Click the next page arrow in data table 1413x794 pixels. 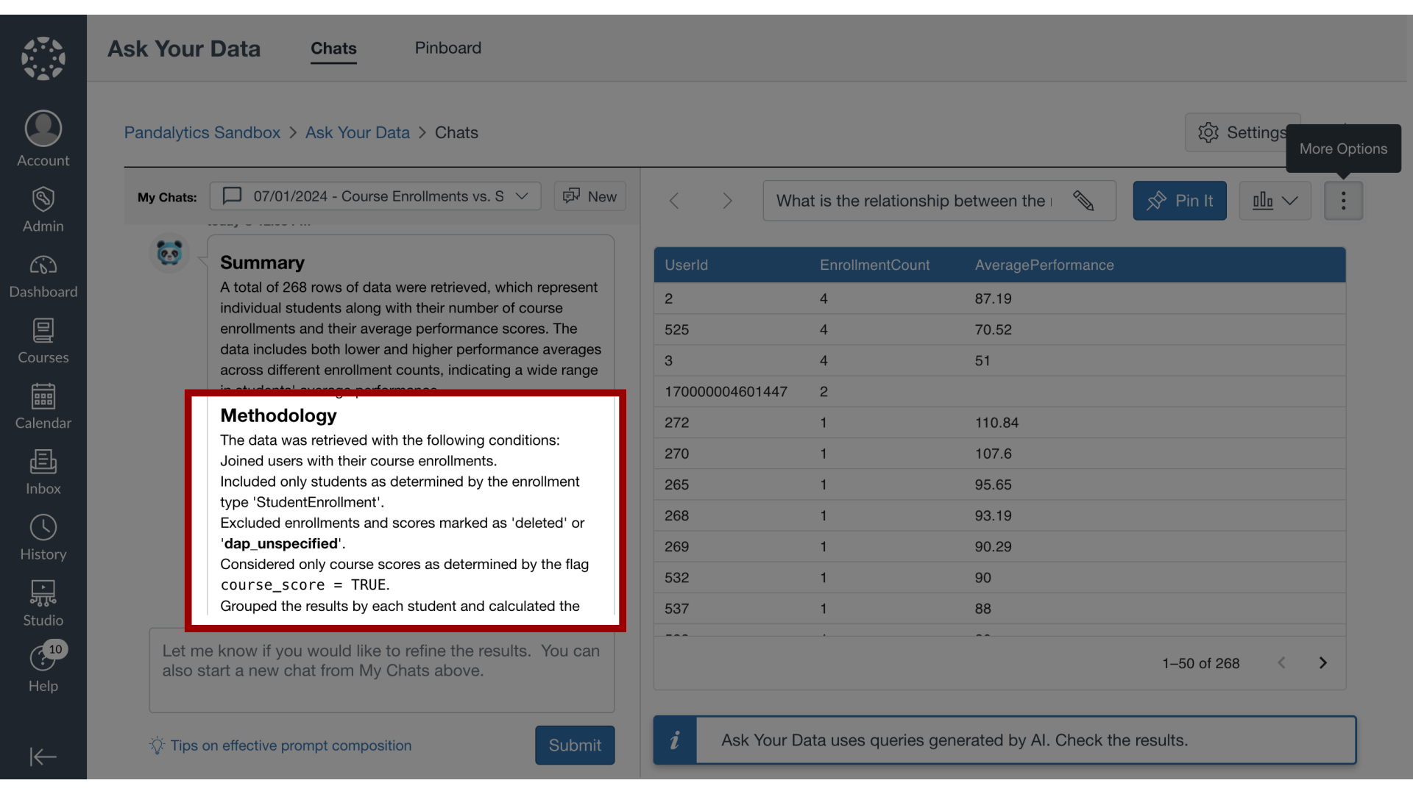point(1322,663)
